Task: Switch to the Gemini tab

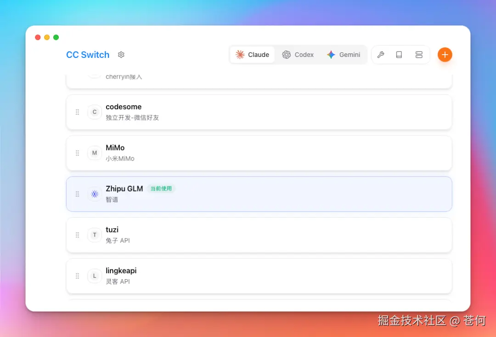Action: (344, 54)
